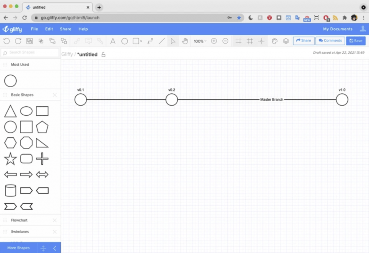Select the Ellipse drawing tool
The image size is (369, 253).
pyautogui.click(x=124, y=41)
